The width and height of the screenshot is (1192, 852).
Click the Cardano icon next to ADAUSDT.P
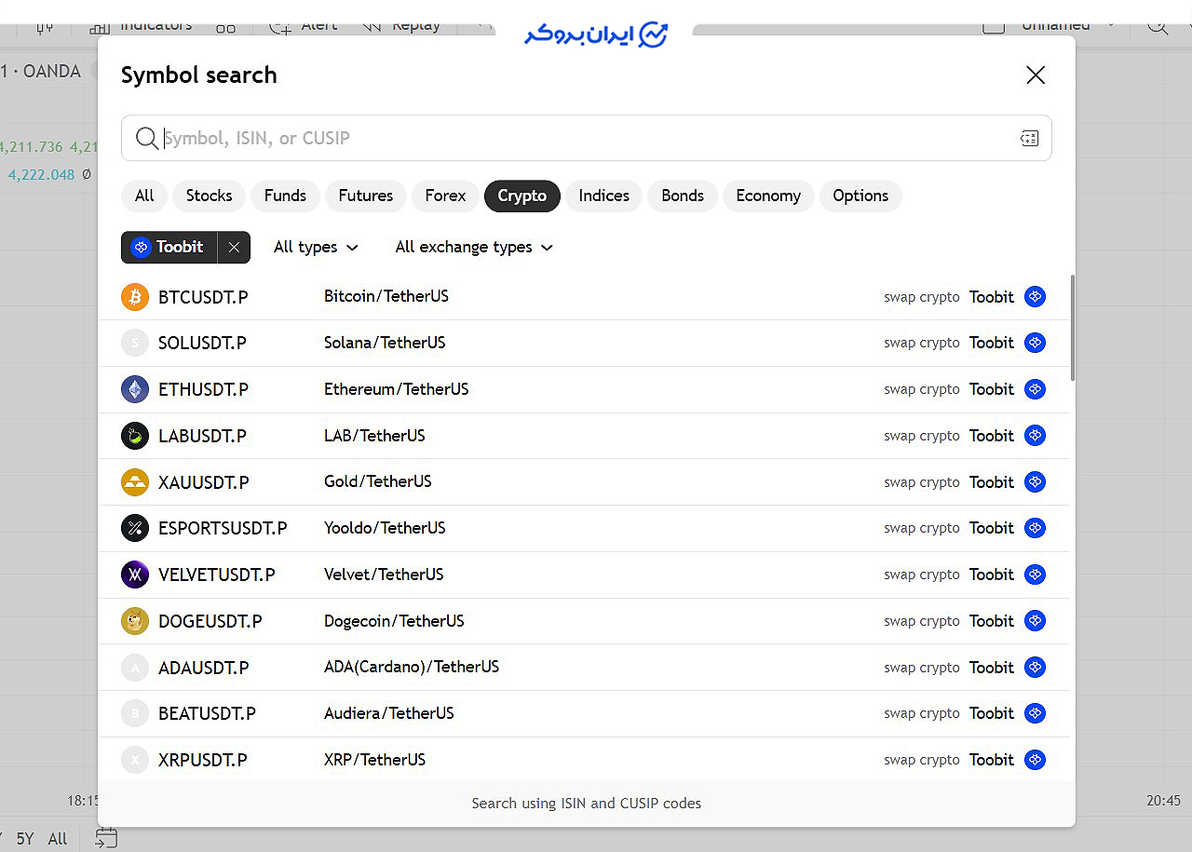click(135, 668)
